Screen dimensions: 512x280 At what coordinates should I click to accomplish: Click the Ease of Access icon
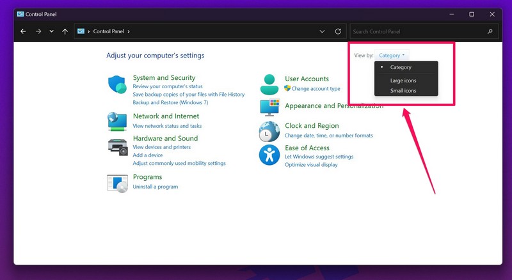pos(269,155)
